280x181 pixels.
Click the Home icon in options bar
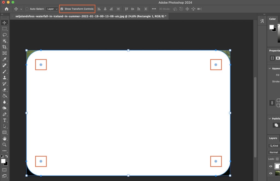(x=7, y=9)
